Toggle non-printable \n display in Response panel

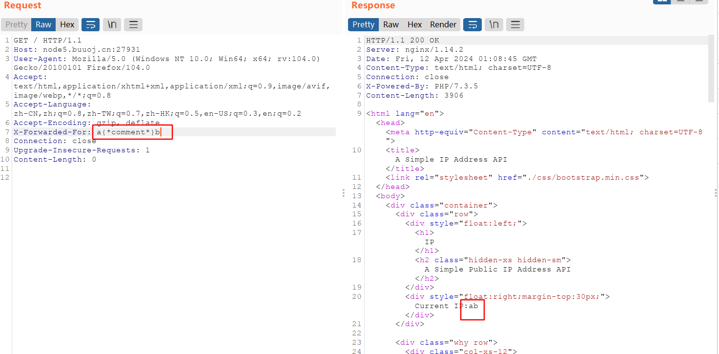[x=494, y=24]
